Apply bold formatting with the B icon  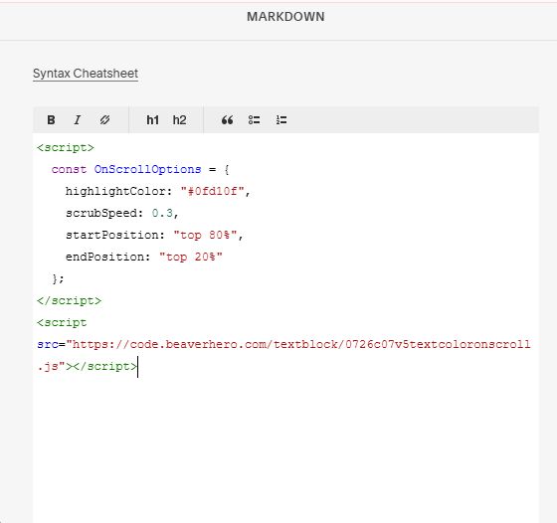click(51, 120)
